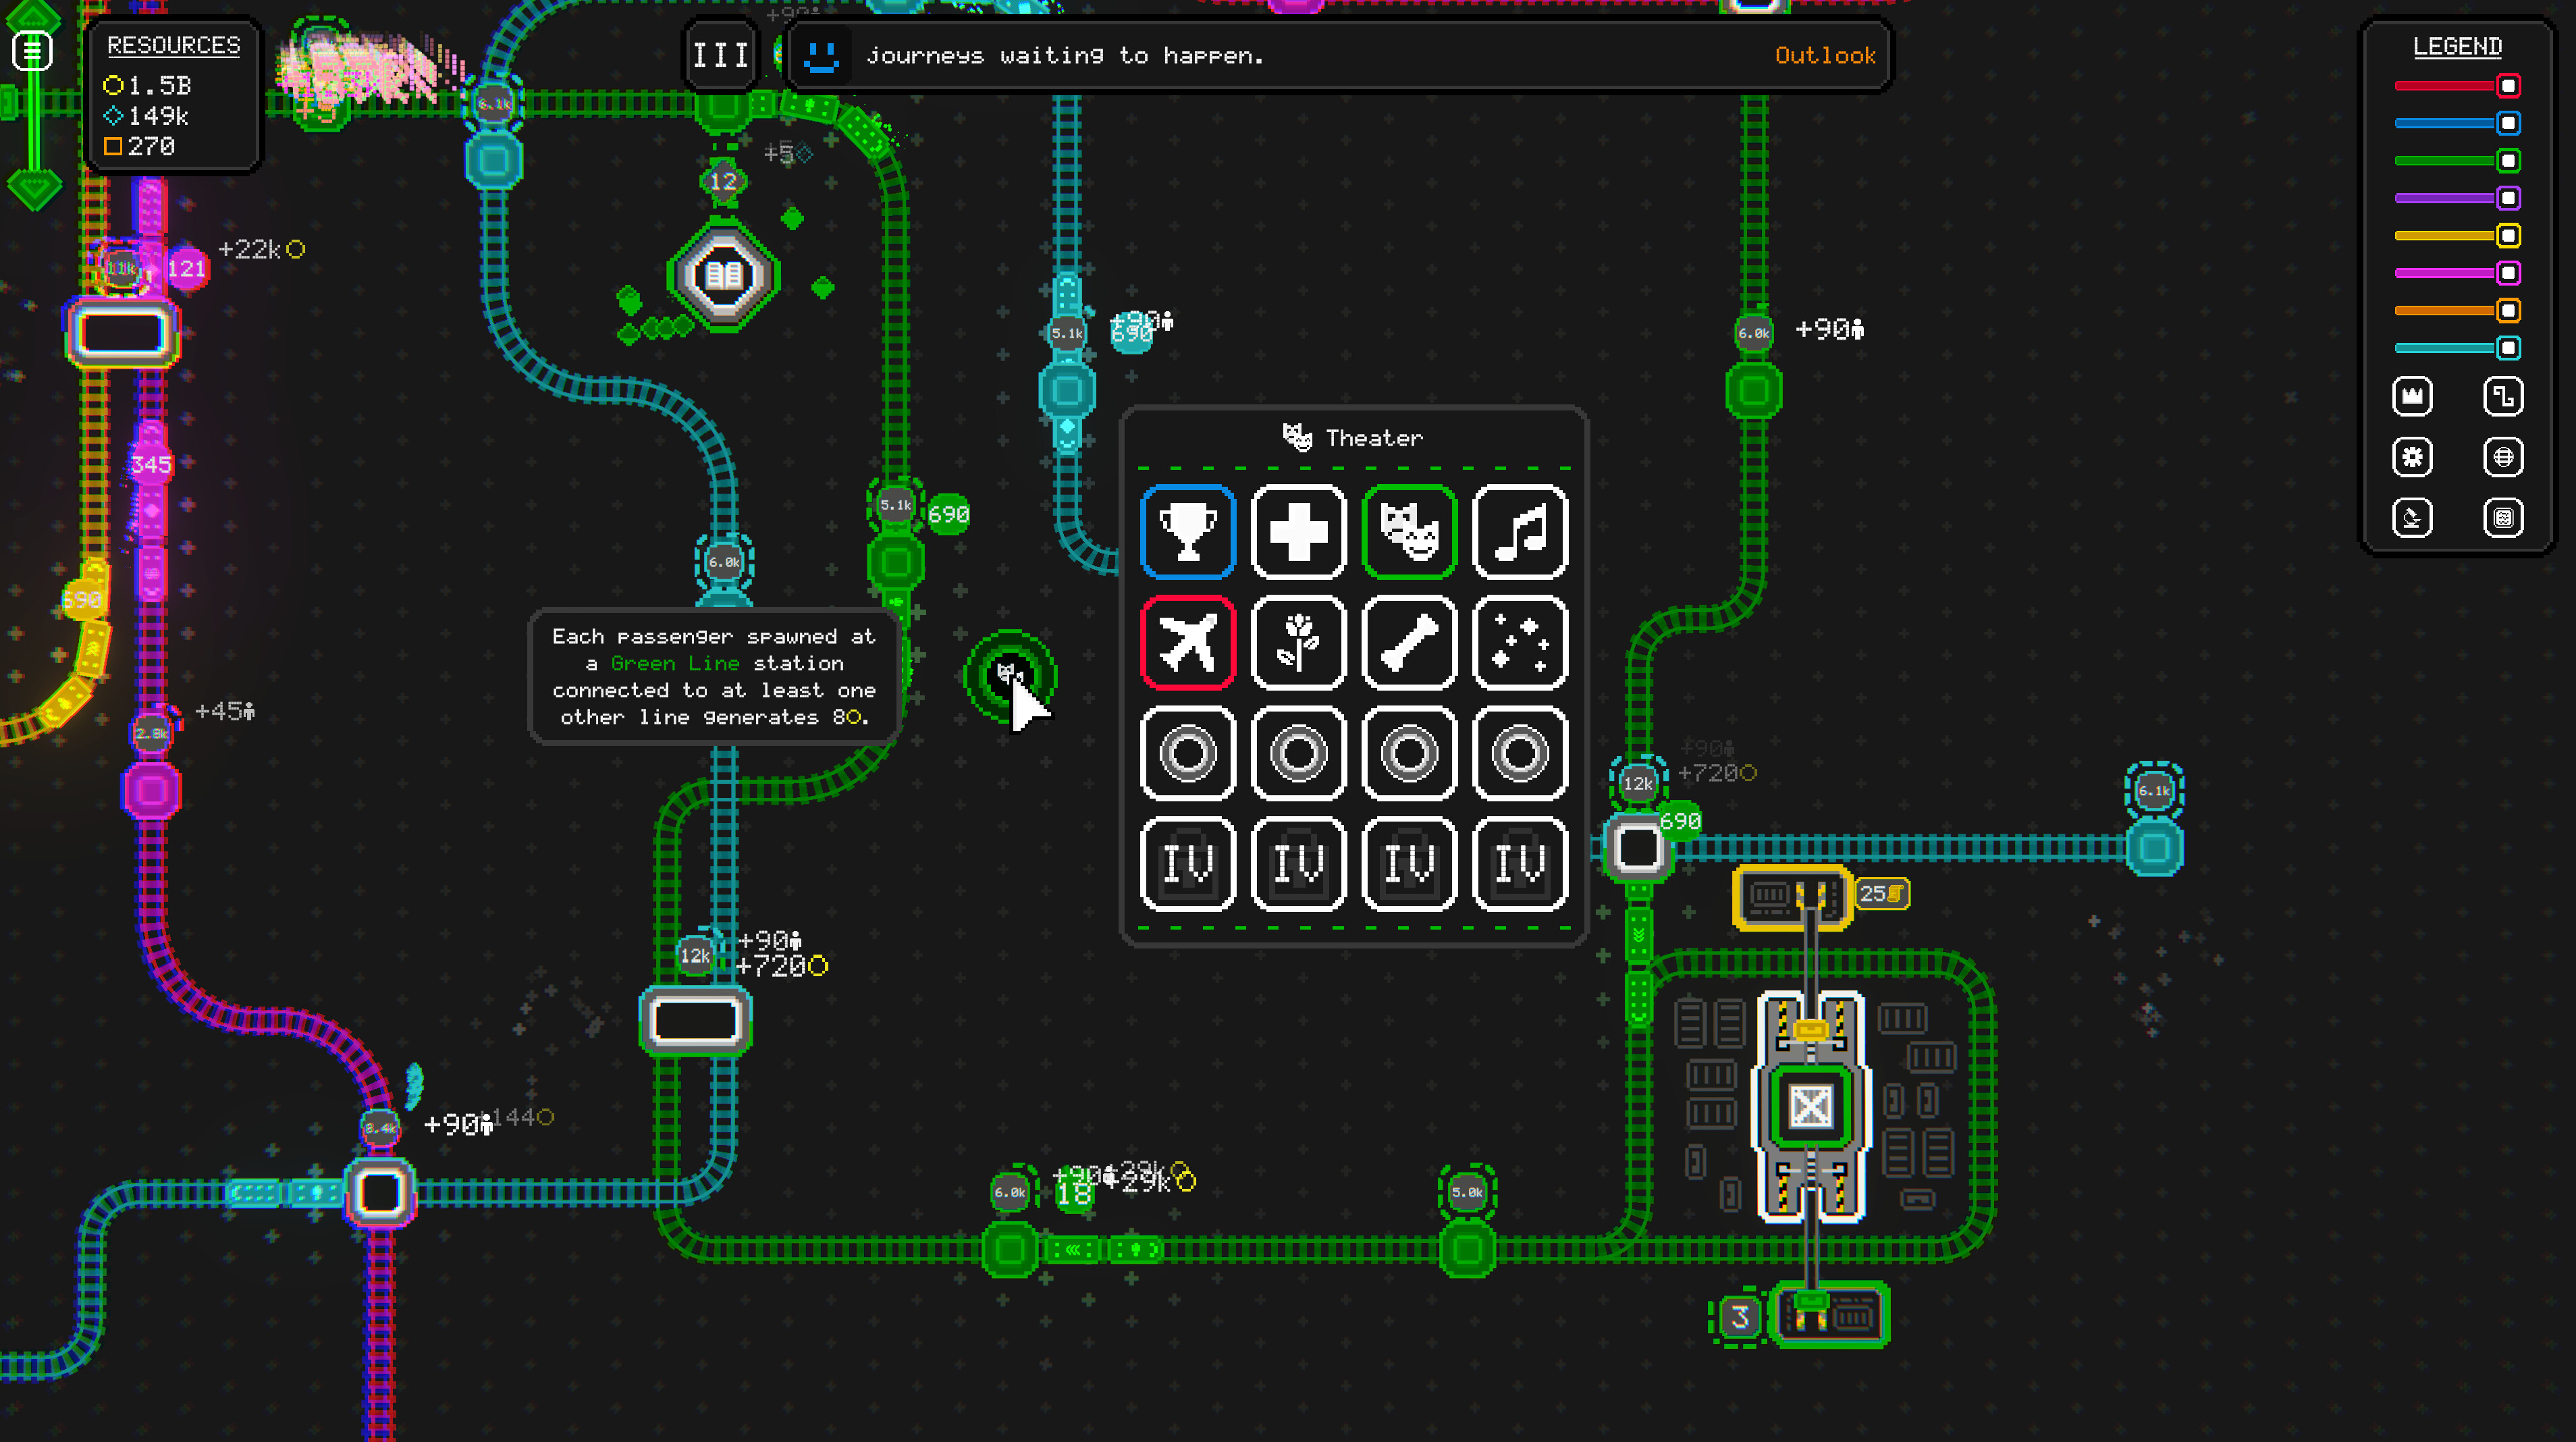Viewport: 2576px width, 1442px height.
Task: Choose the flower garden icon
Action: point(1299,643)
